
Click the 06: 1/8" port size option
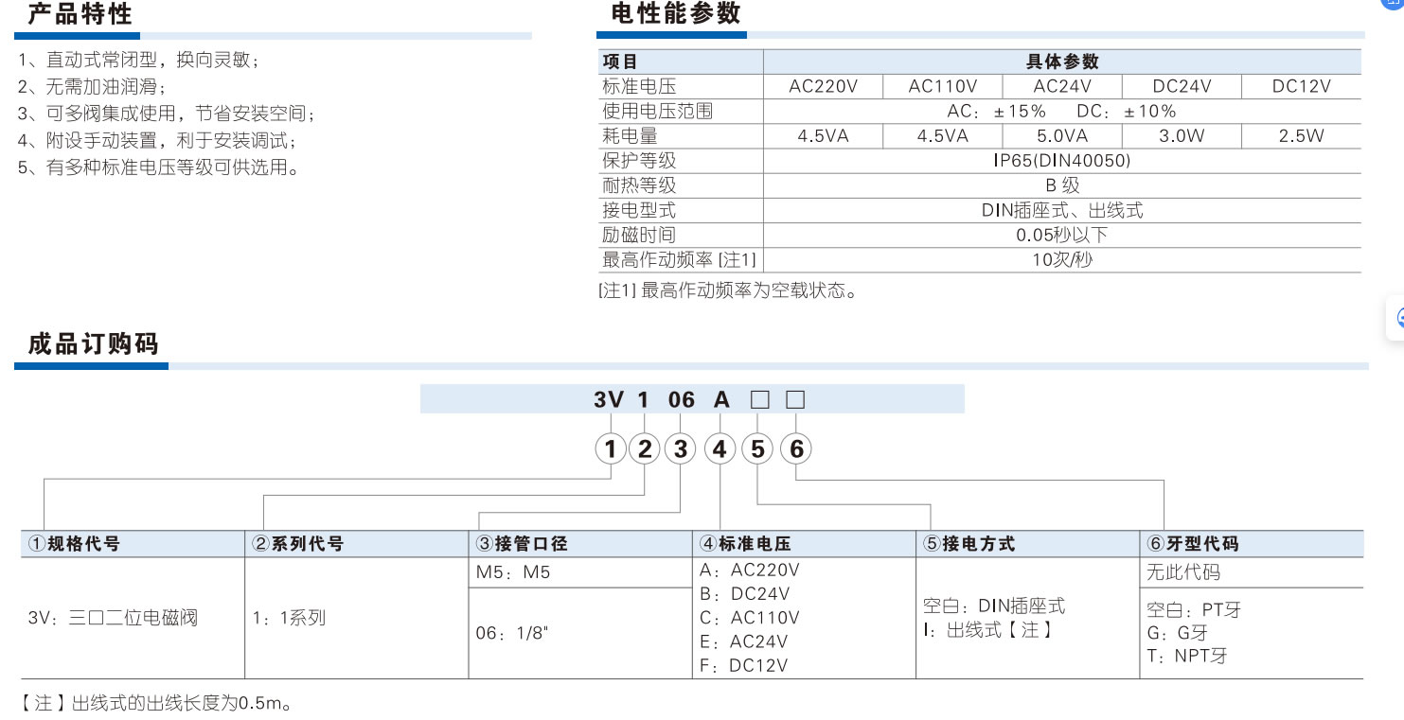tap(512, 633)
